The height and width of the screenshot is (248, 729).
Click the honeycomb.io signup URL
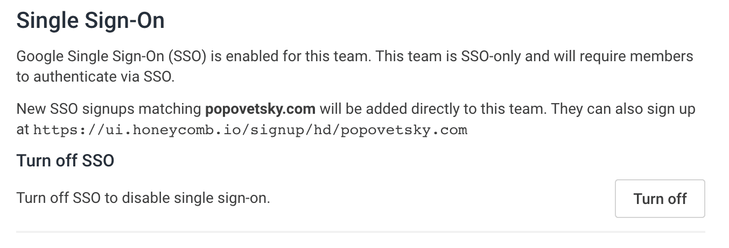pos(250,130)
